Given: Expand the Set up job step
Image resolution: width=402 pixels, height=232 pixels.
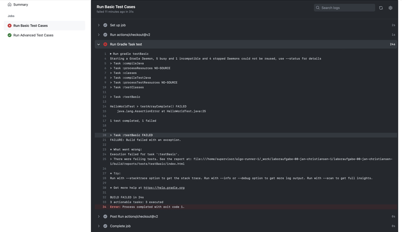Looking at the screenshot, I should 99,25.
